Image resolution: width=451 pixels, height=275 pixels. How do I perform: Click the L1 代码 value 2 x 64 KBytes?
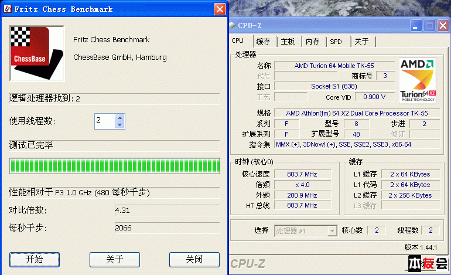411,185
